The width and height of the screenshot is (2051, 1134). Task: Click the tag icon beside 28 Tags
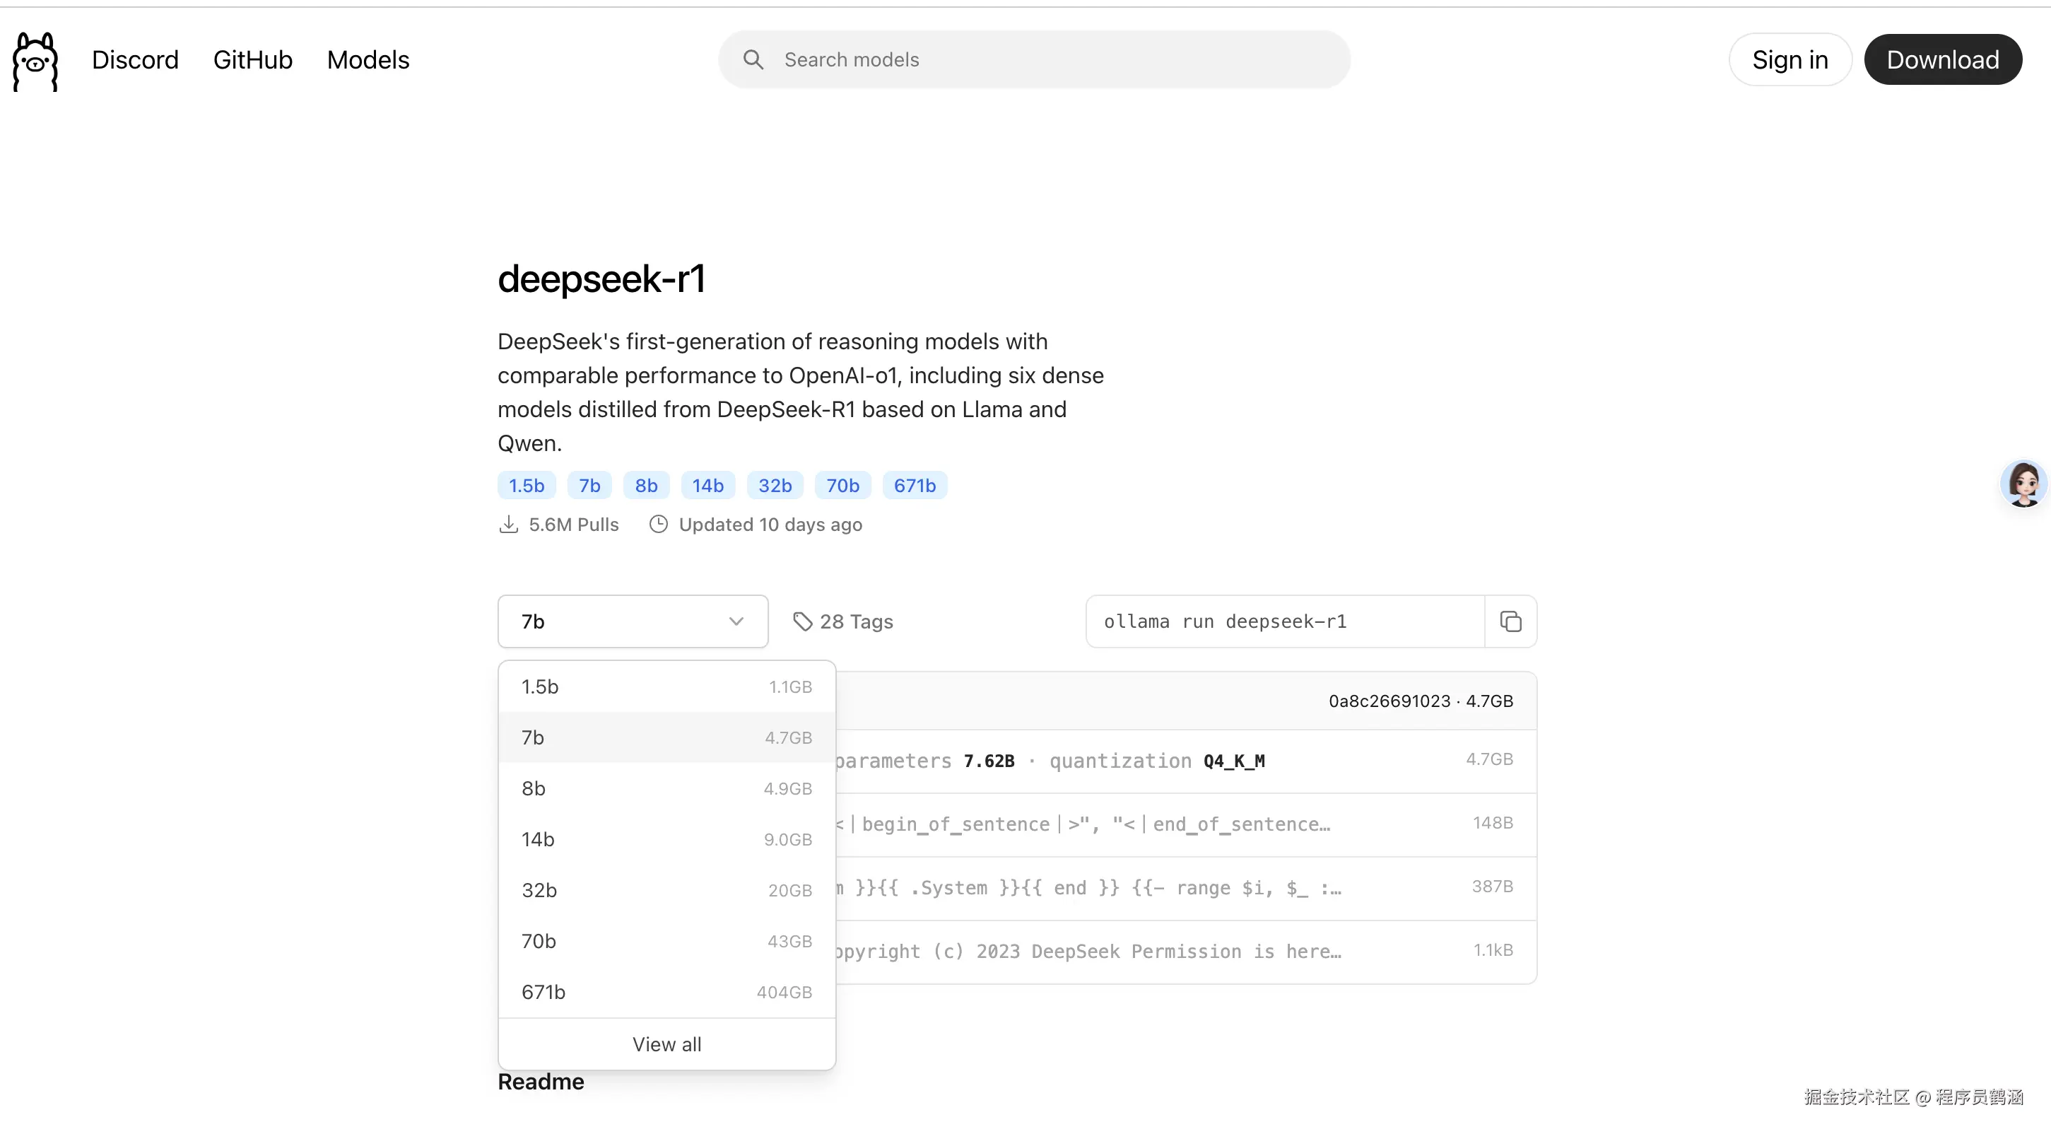801,621
